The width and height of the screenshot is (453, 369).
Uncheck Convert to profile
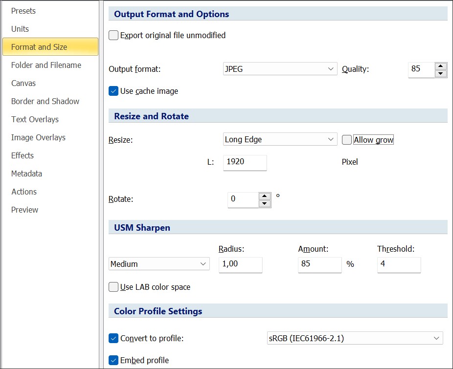point(113,338)
